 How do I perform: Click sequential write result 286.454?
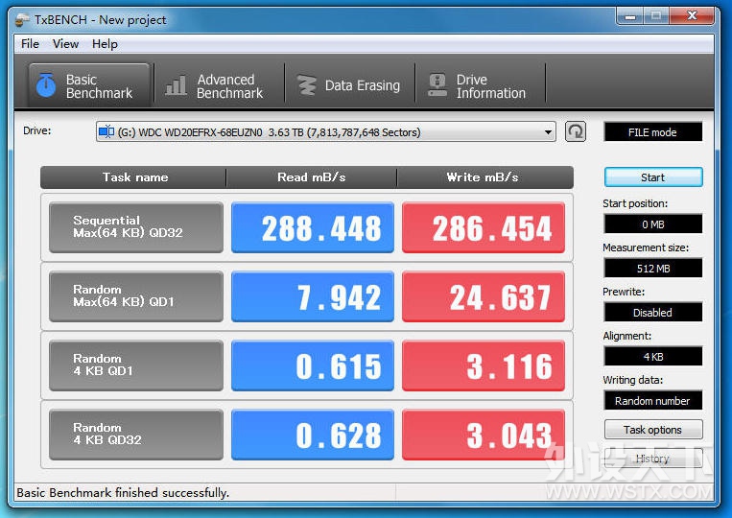tap(484, 227)
